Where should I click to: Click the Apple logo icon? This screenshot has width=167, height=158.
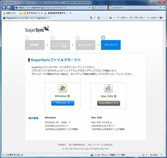108,89
